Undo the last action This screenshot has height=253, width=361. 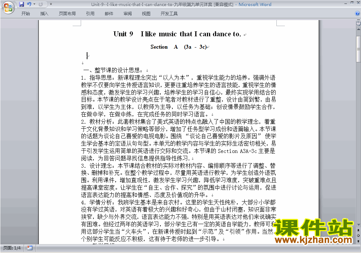click(x=29, y=4)
